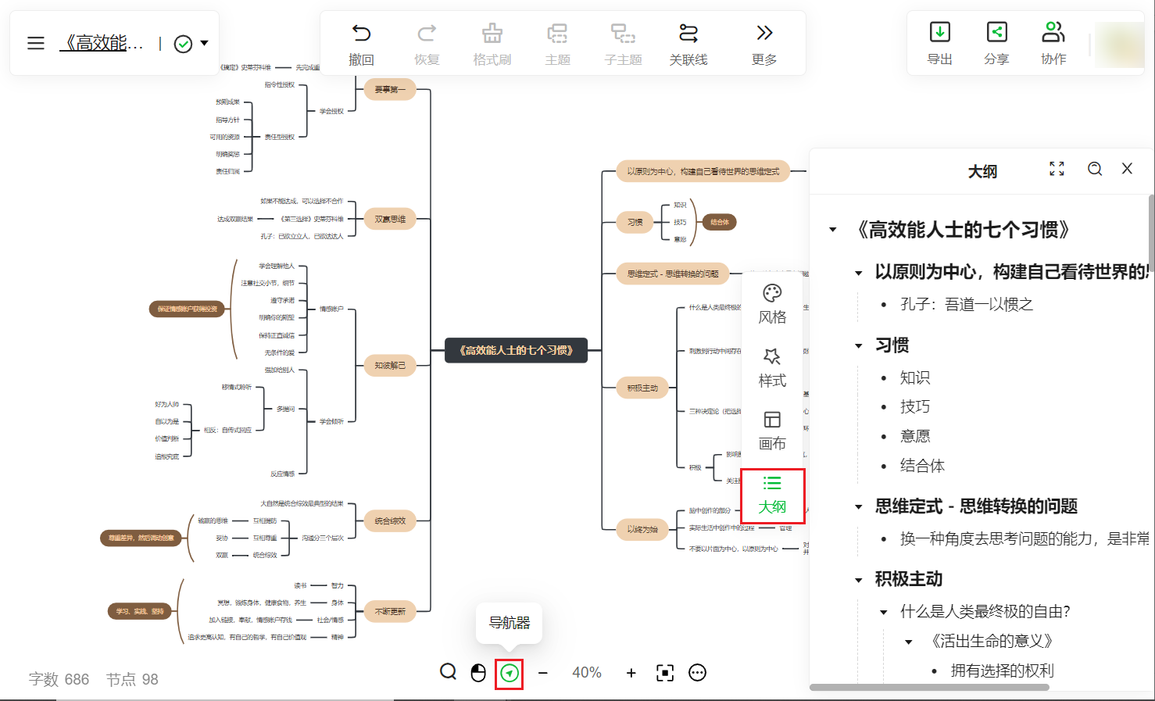Viewport: 1155px width, 701px height.
Task: Open dropdown arrow beside save status
Action: 205,43
